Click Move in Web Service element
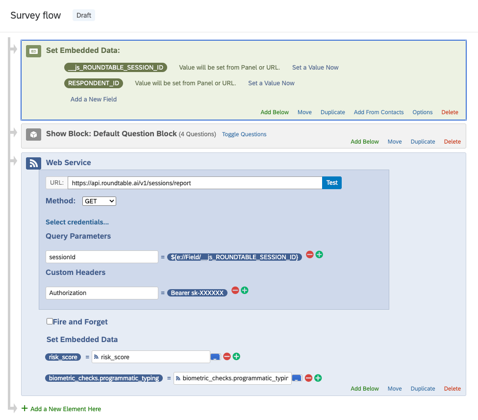The width and height of the screenshot is (478, 420). click(395, 389)
